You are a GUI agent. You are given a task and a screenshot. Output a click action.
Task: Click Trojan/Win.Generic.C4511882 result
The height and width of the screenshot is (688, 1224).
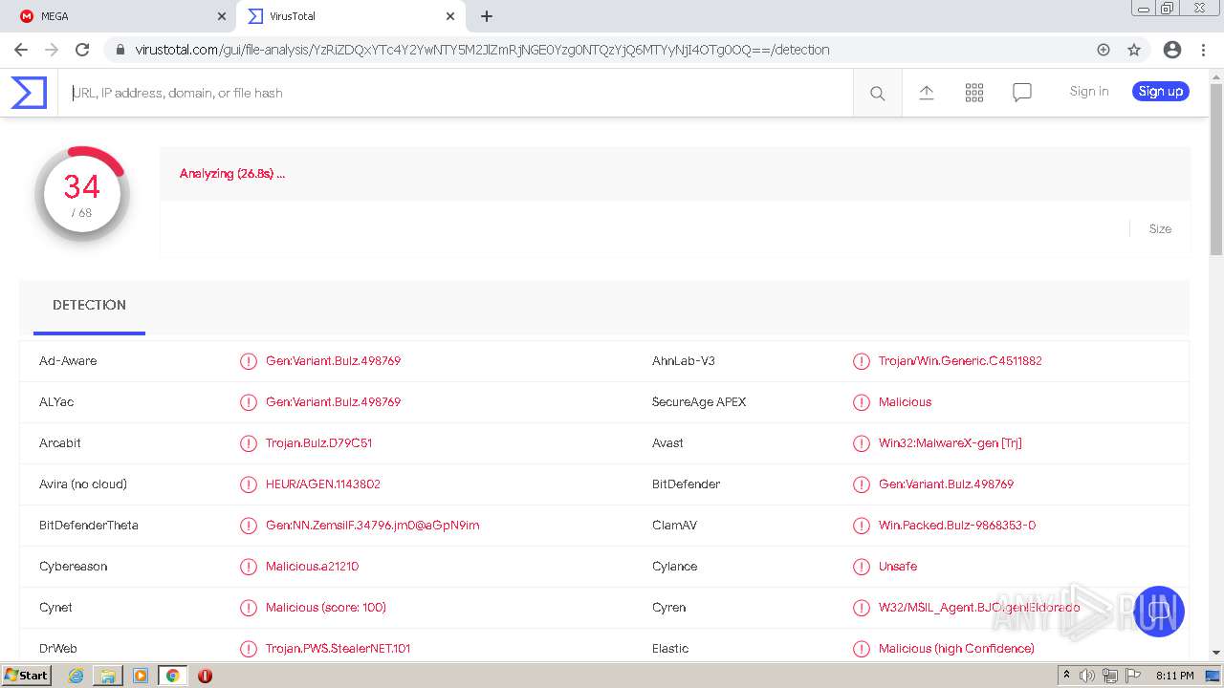tap(960, 361)
